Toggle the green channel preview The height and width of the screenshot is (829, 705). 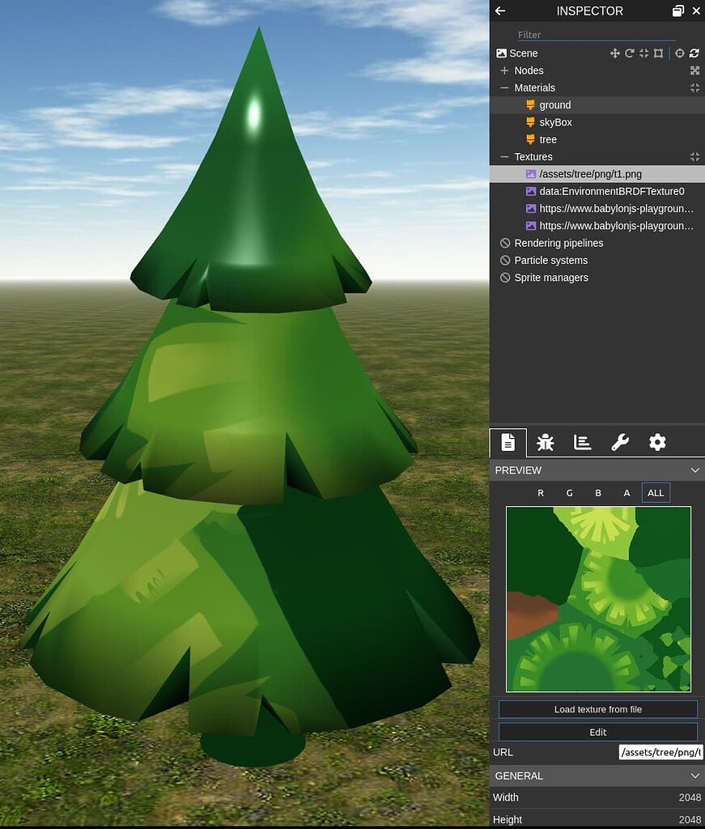569,493
